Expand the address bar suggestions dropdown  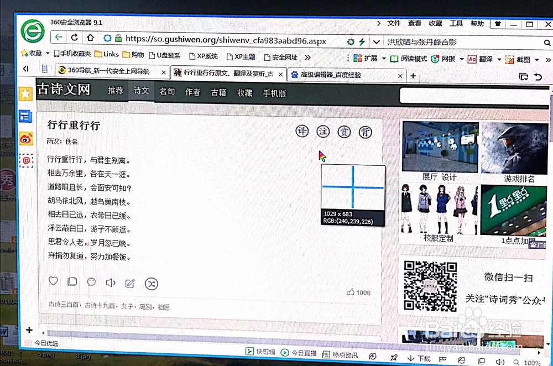[x=377, y=40]
